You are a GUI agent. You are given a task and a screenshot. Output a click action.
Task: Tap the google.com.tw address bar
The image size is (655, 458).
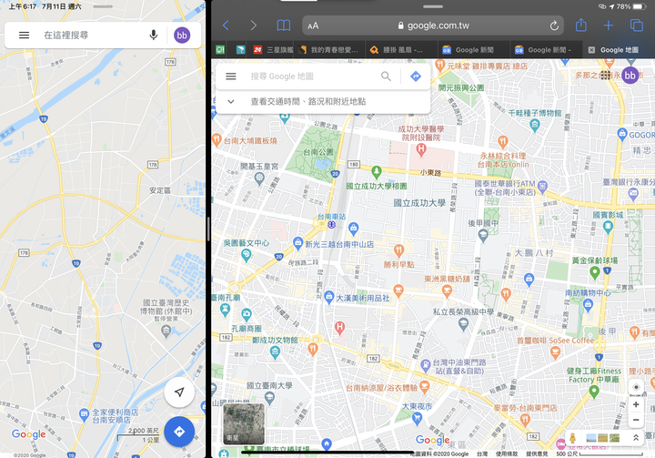click(433, 25)
